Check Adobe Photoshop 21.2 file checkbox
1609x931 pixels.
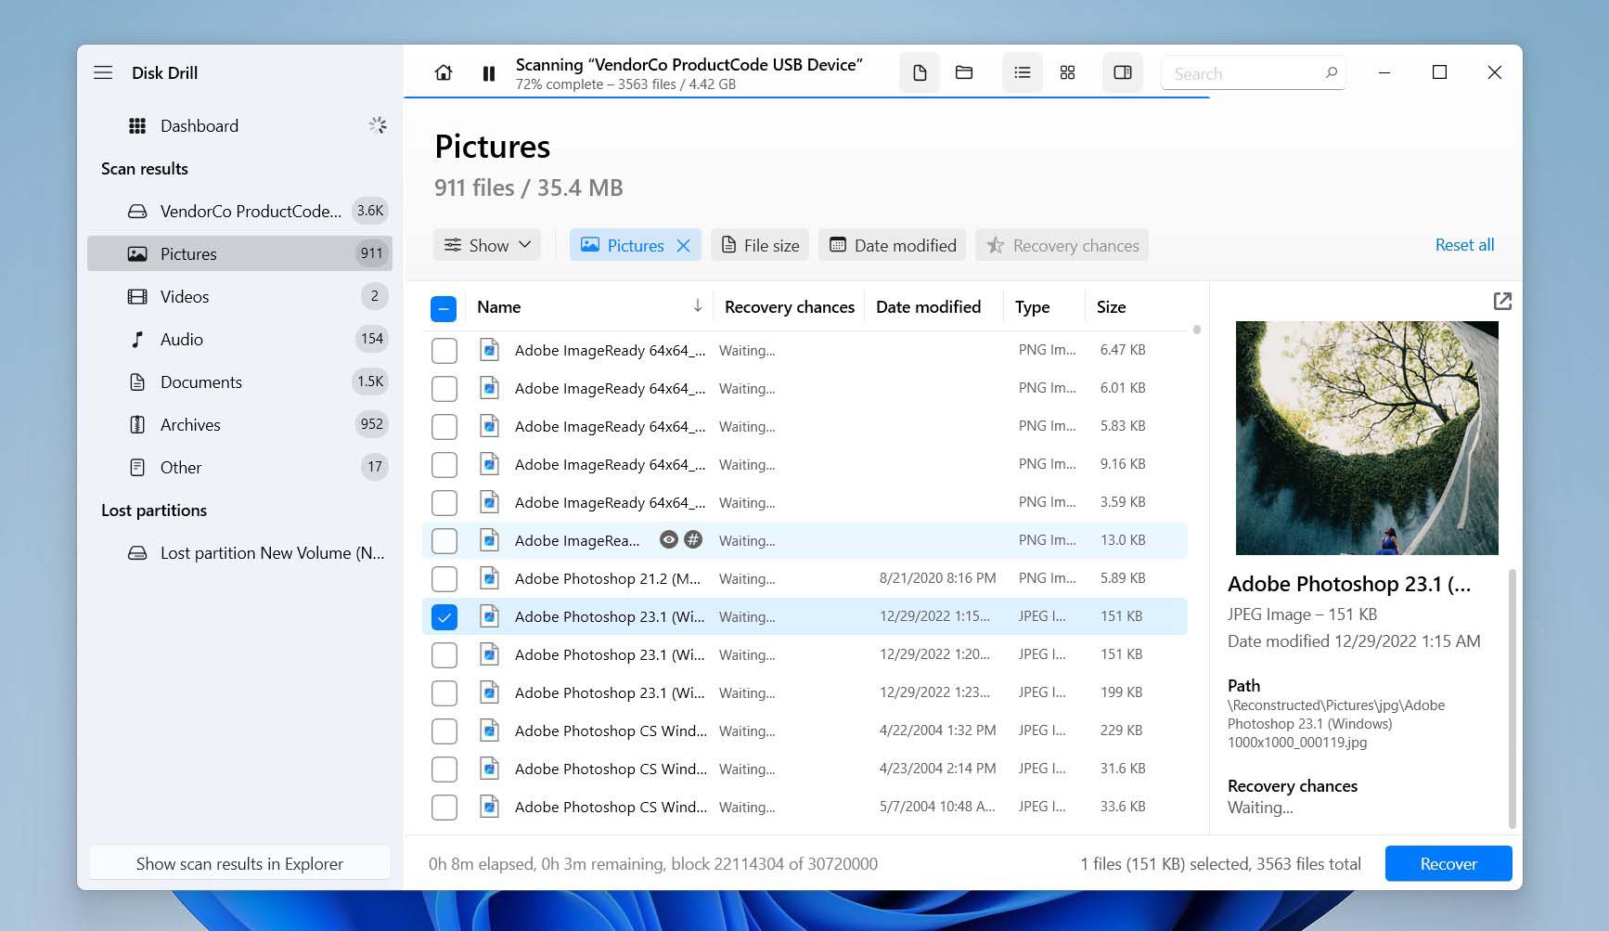coord(444,579)
